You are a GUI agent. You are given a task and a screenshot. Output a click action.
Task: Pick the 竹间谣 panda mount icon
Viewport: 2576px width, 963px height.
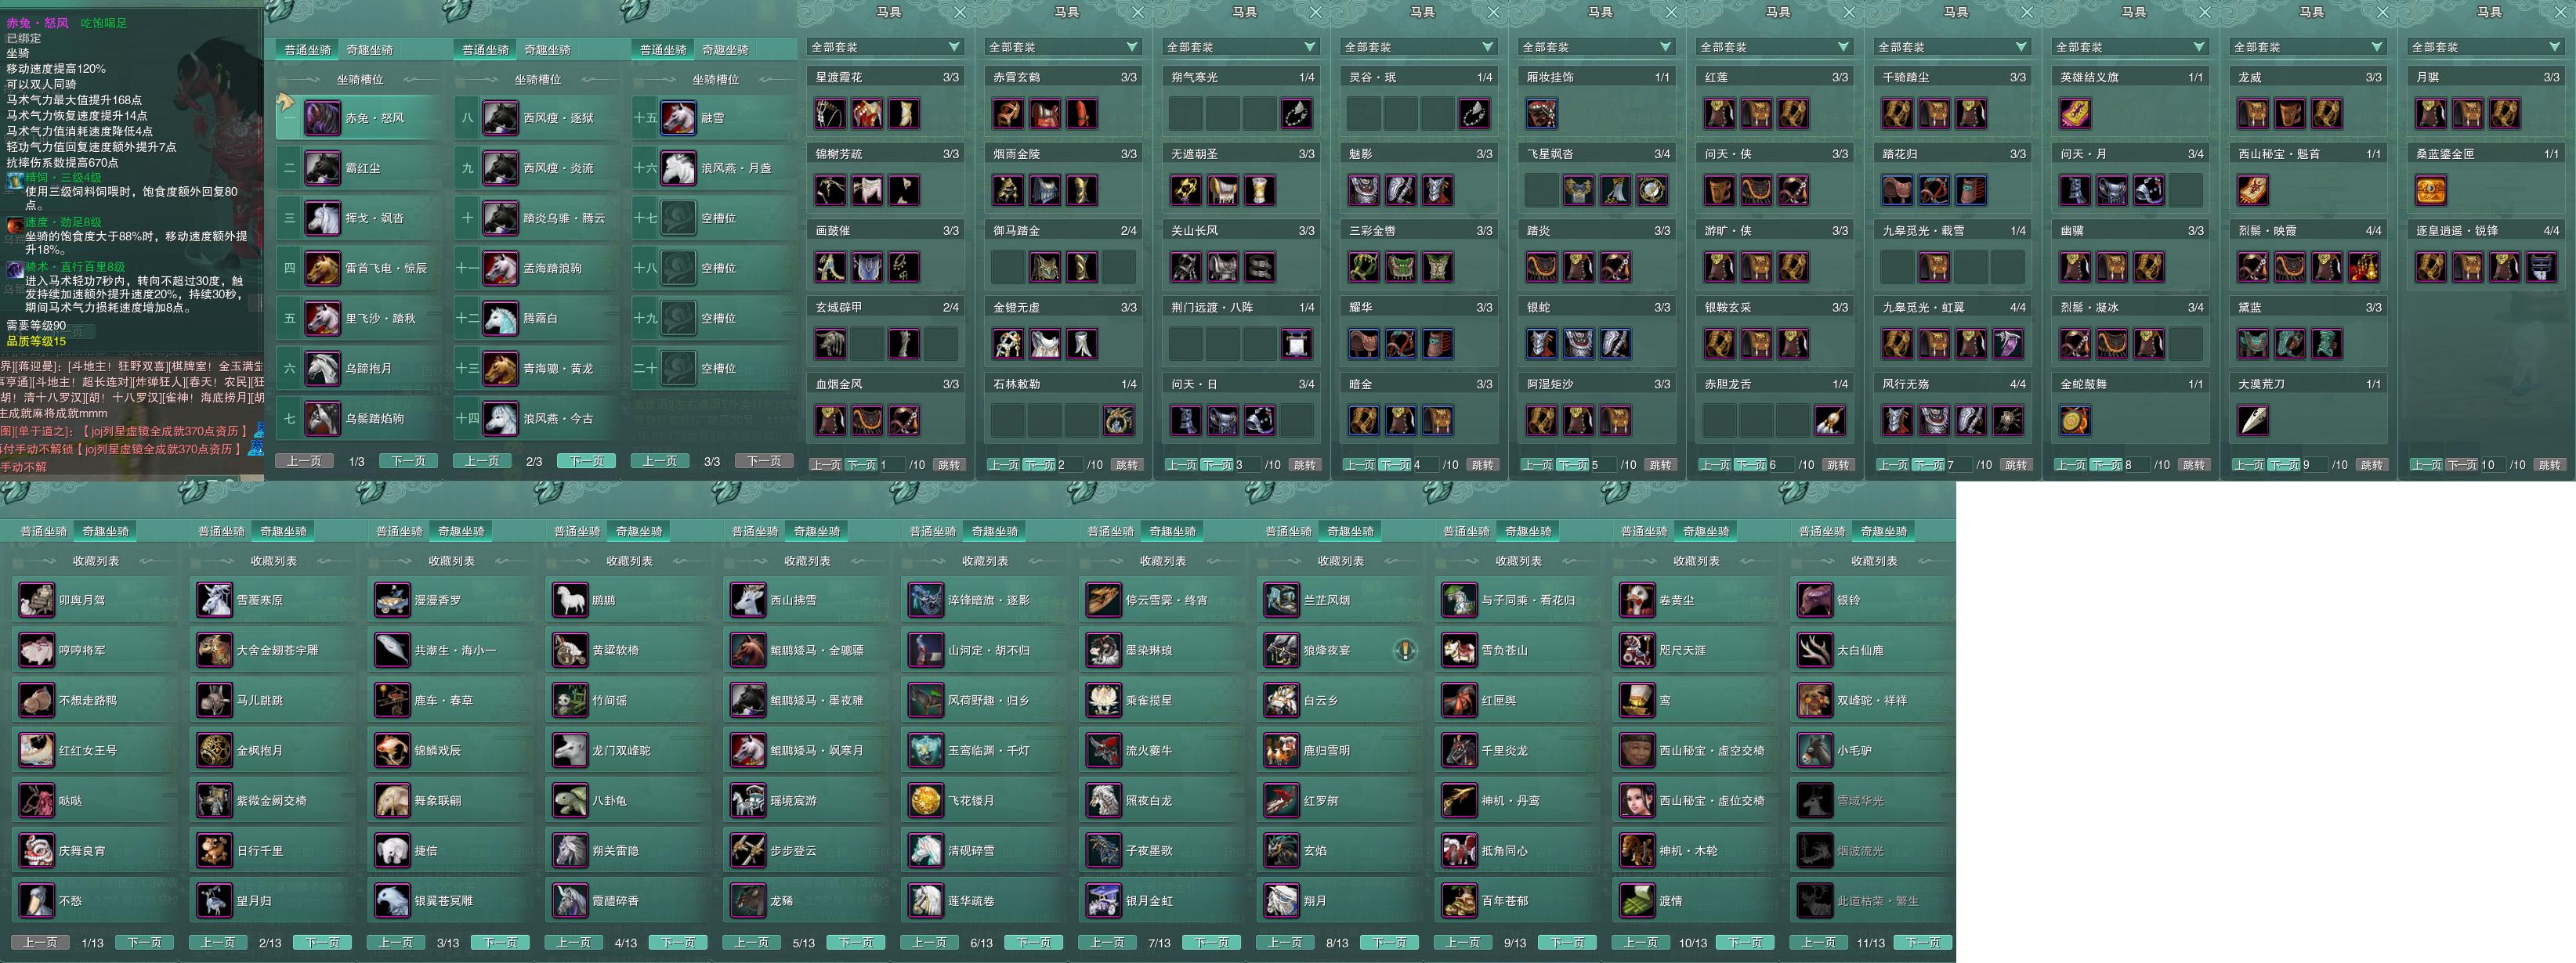570,699
